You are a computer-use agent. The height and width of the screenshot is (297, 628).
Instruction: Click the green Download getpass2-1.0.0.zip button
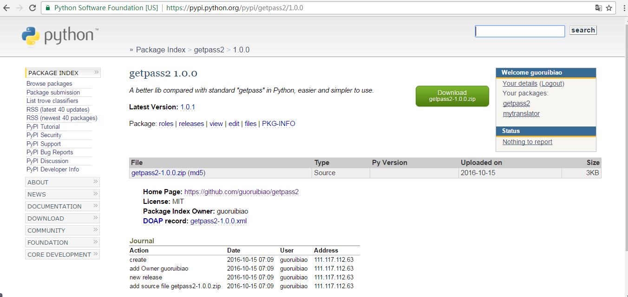(x=452, y=96)
